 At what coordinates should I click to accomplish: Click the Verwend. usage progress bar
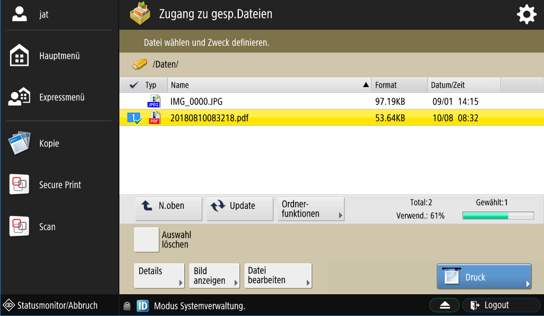498,216
